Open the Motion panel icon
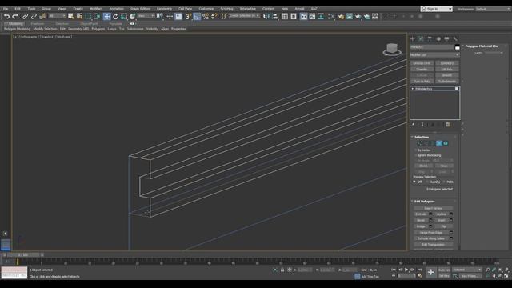 438,39
